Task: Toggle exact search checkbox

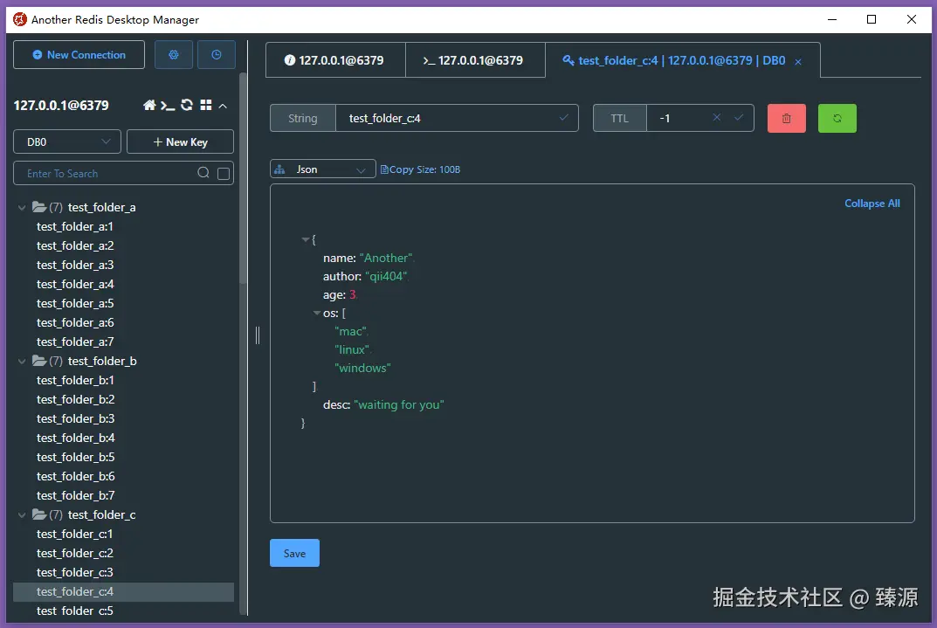Action: tap(224, 173)
